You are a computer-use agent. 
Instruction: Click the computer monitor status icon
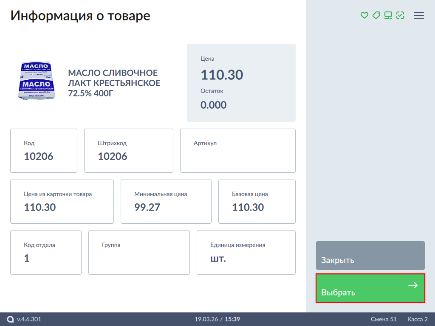(388, 15)
